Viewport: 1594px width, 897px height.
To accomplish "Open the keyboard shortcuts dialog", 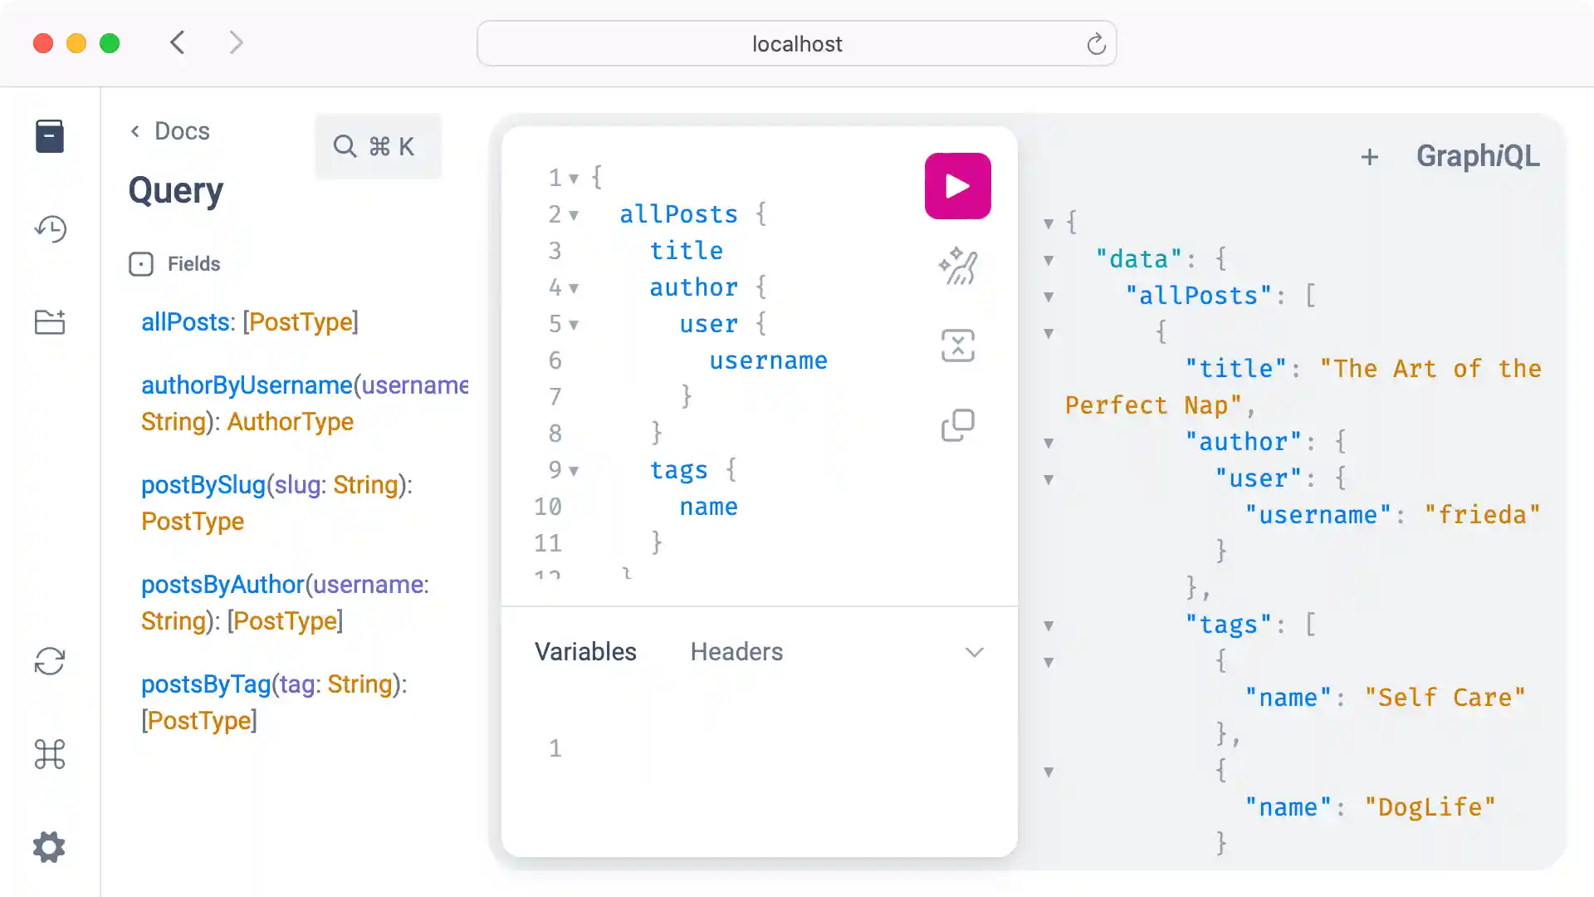I will [50, 755].
